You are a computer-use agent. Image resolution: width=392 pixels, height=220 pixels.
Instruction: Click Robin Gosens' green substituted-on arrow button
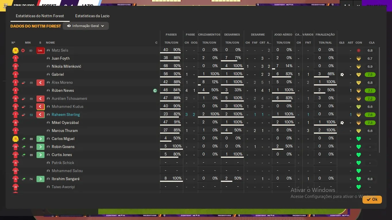coord(40,147)
